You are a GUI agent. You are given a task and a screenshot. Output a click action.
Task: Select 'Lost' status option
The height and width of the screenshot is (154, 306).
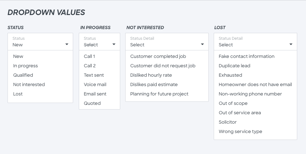pos(18,94)
